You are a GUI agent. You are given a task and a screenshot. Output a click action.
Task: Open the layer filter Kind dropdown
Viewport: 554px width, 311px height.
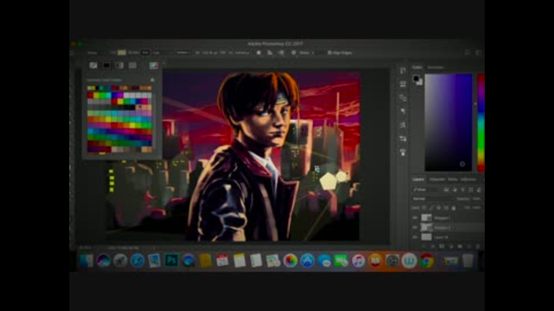[x=426, y=189]
